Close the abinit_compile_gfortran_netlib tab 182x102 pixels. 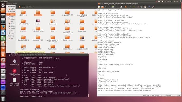point(121,10)
